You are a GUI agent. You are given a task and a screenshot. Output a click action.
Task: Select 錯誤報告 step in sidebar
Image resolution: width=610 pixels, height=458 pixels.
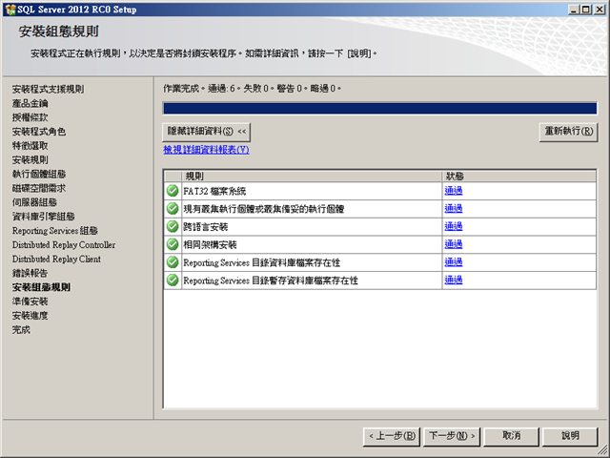pos(30,273)
